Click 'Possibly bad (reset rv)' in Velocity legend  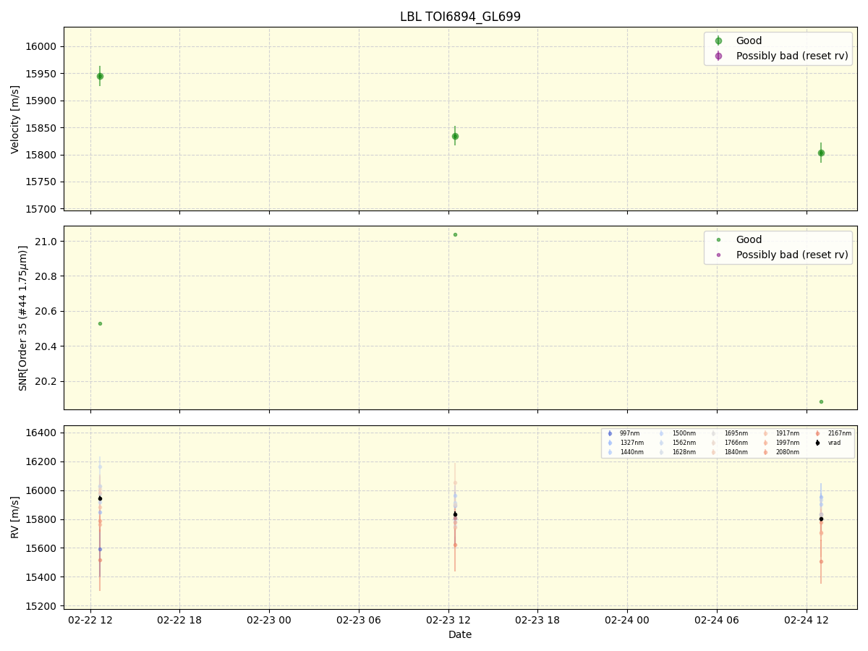click(792, 56)
